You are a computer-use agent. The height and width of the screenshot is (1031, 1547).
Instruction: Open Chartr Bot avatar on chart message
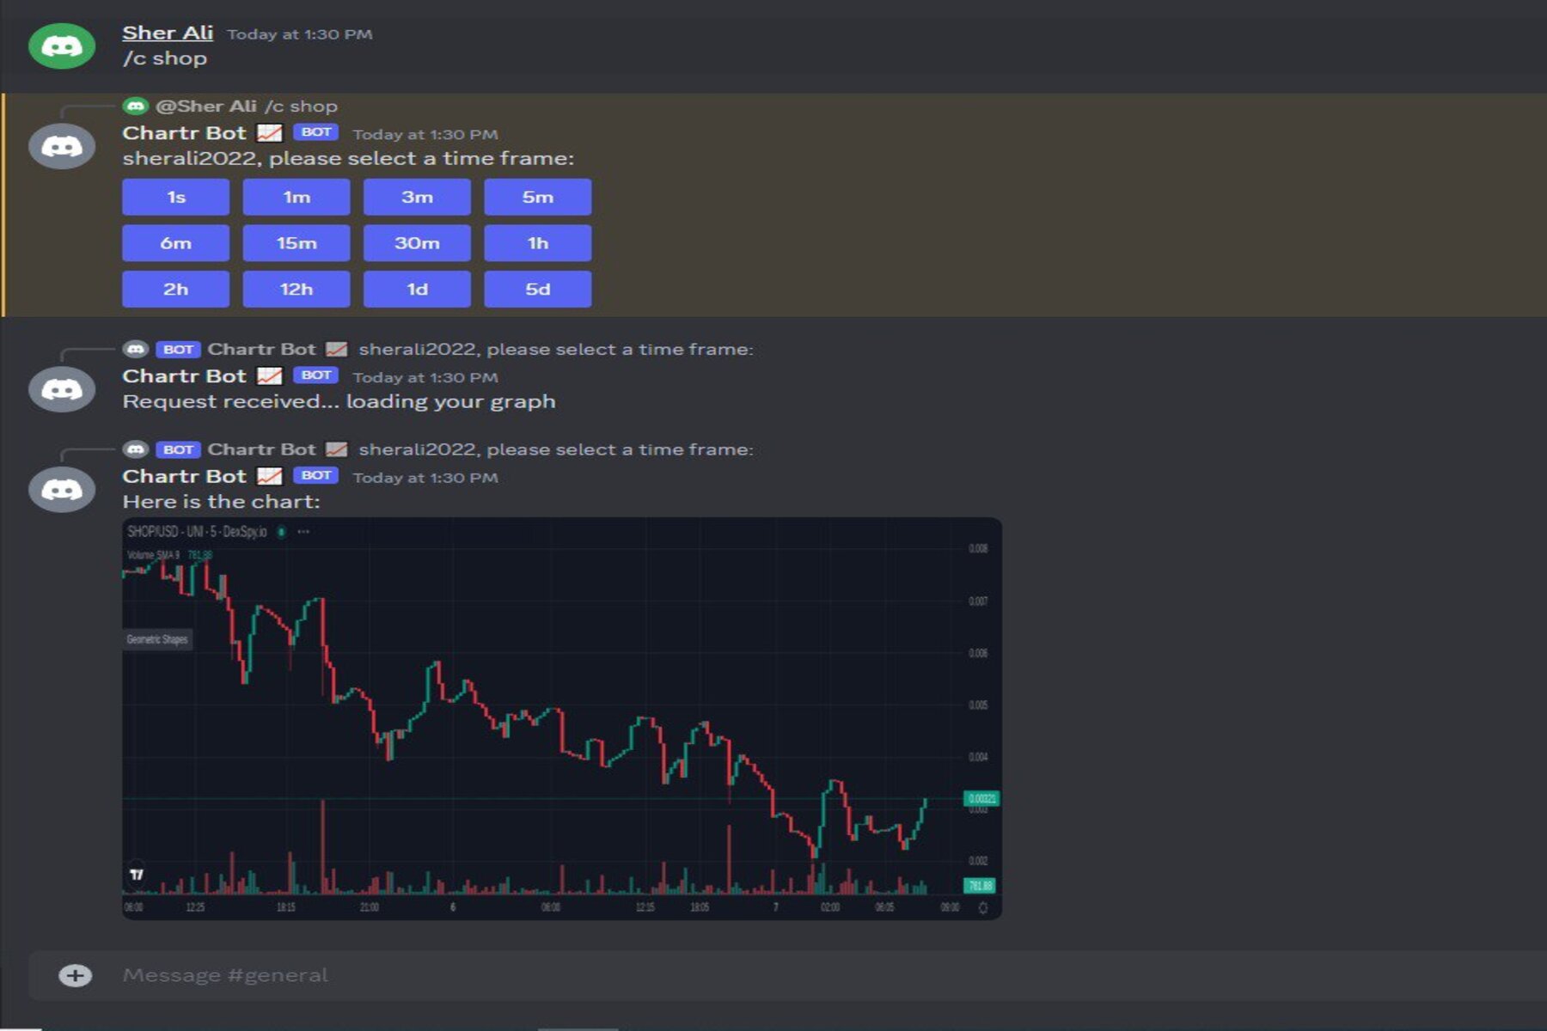tap(62, 490)
